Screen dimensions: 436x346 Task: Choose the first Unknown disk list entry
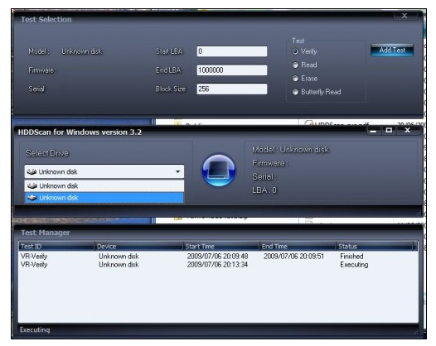(x=104, y=185)
